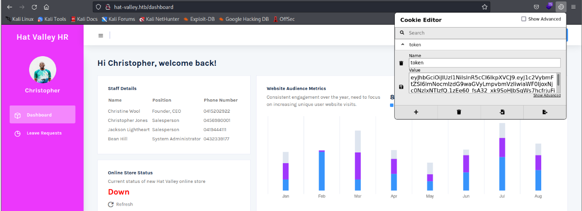Open Leave Requests in the sidebar
Screen dimensions: 582x211
pos(44,133)
